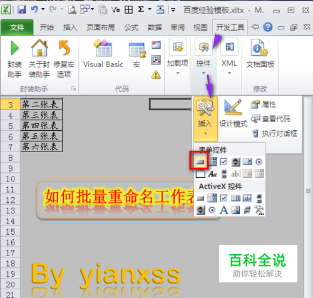Select the cell containing 第三张表
Viewport: 313px width, 298px height.
click(41, 115)
